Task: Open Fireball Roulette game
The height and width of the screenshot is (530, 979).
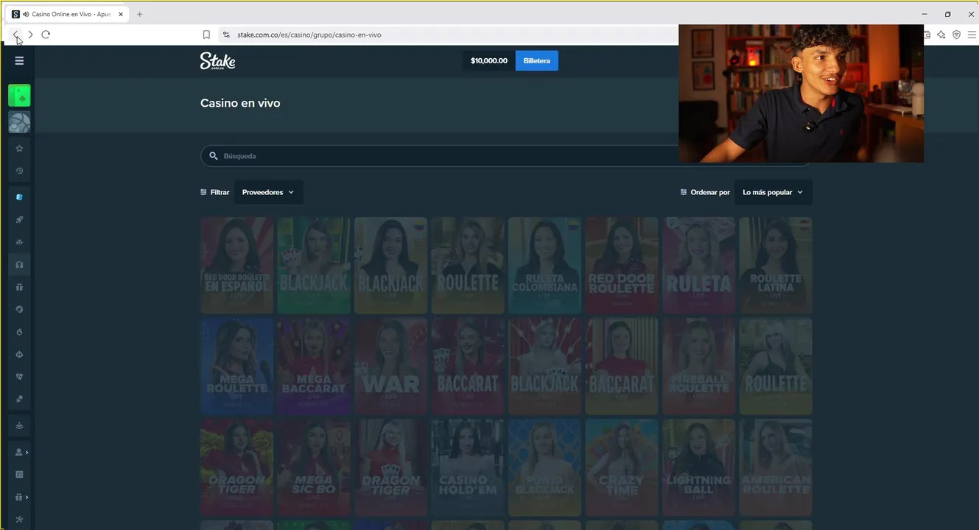Action: point(698,367)
